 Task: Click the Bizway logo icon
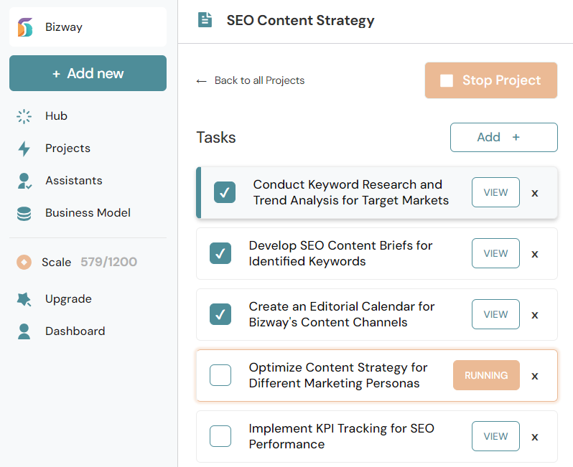click(x=25, y=27)
